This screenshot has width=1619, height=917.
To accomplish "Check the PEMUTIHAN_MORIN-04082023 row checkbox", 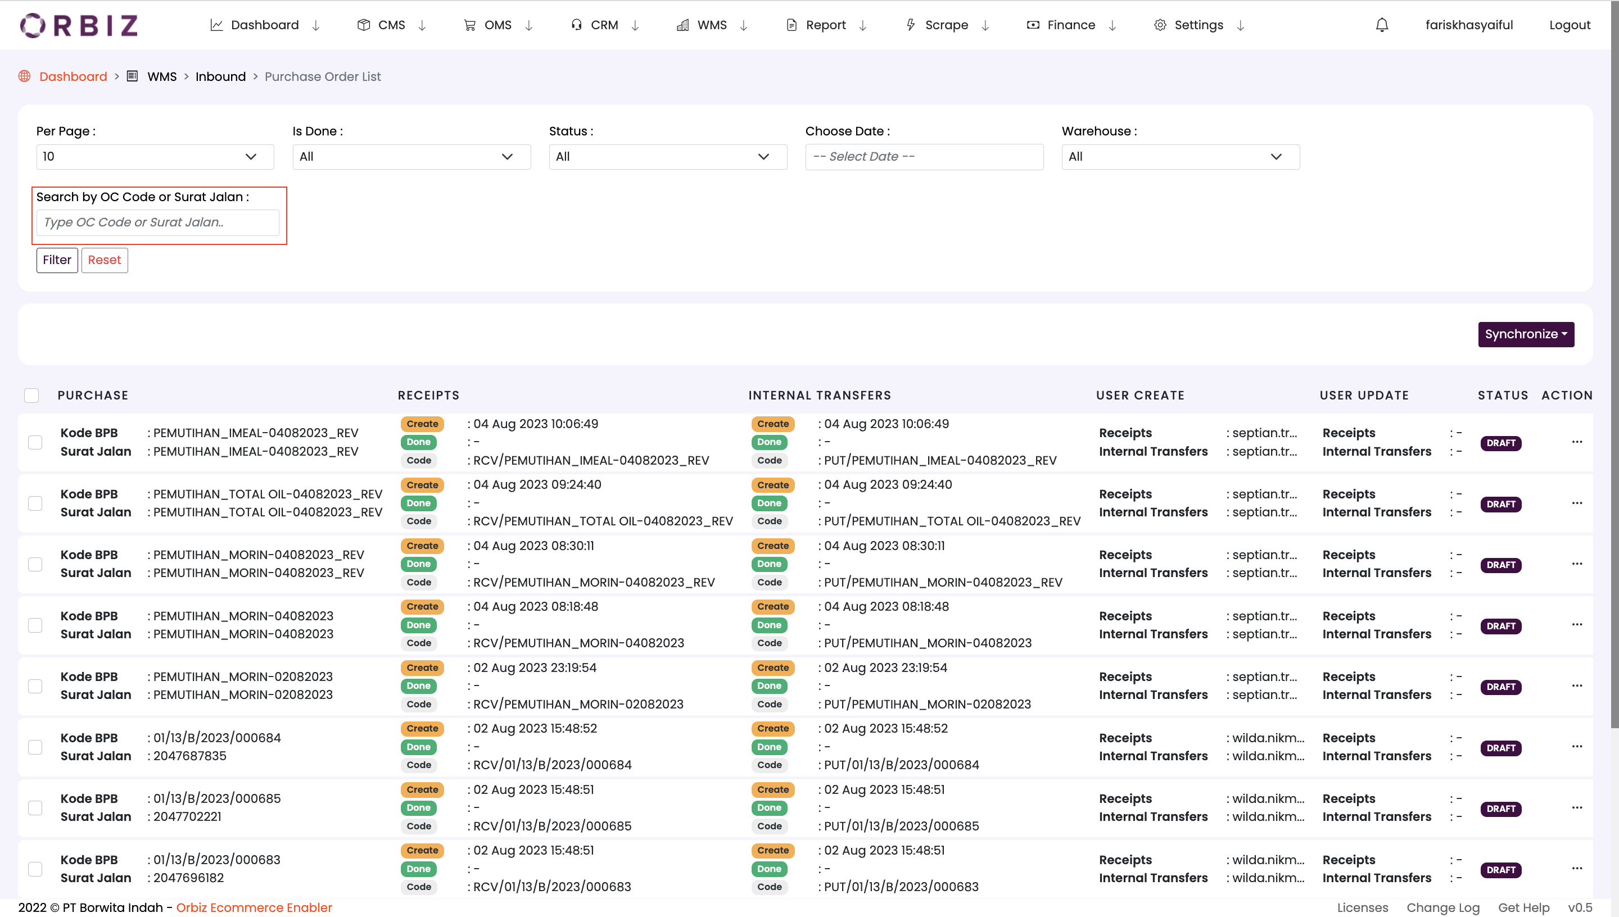I will [x=35, y=625].
